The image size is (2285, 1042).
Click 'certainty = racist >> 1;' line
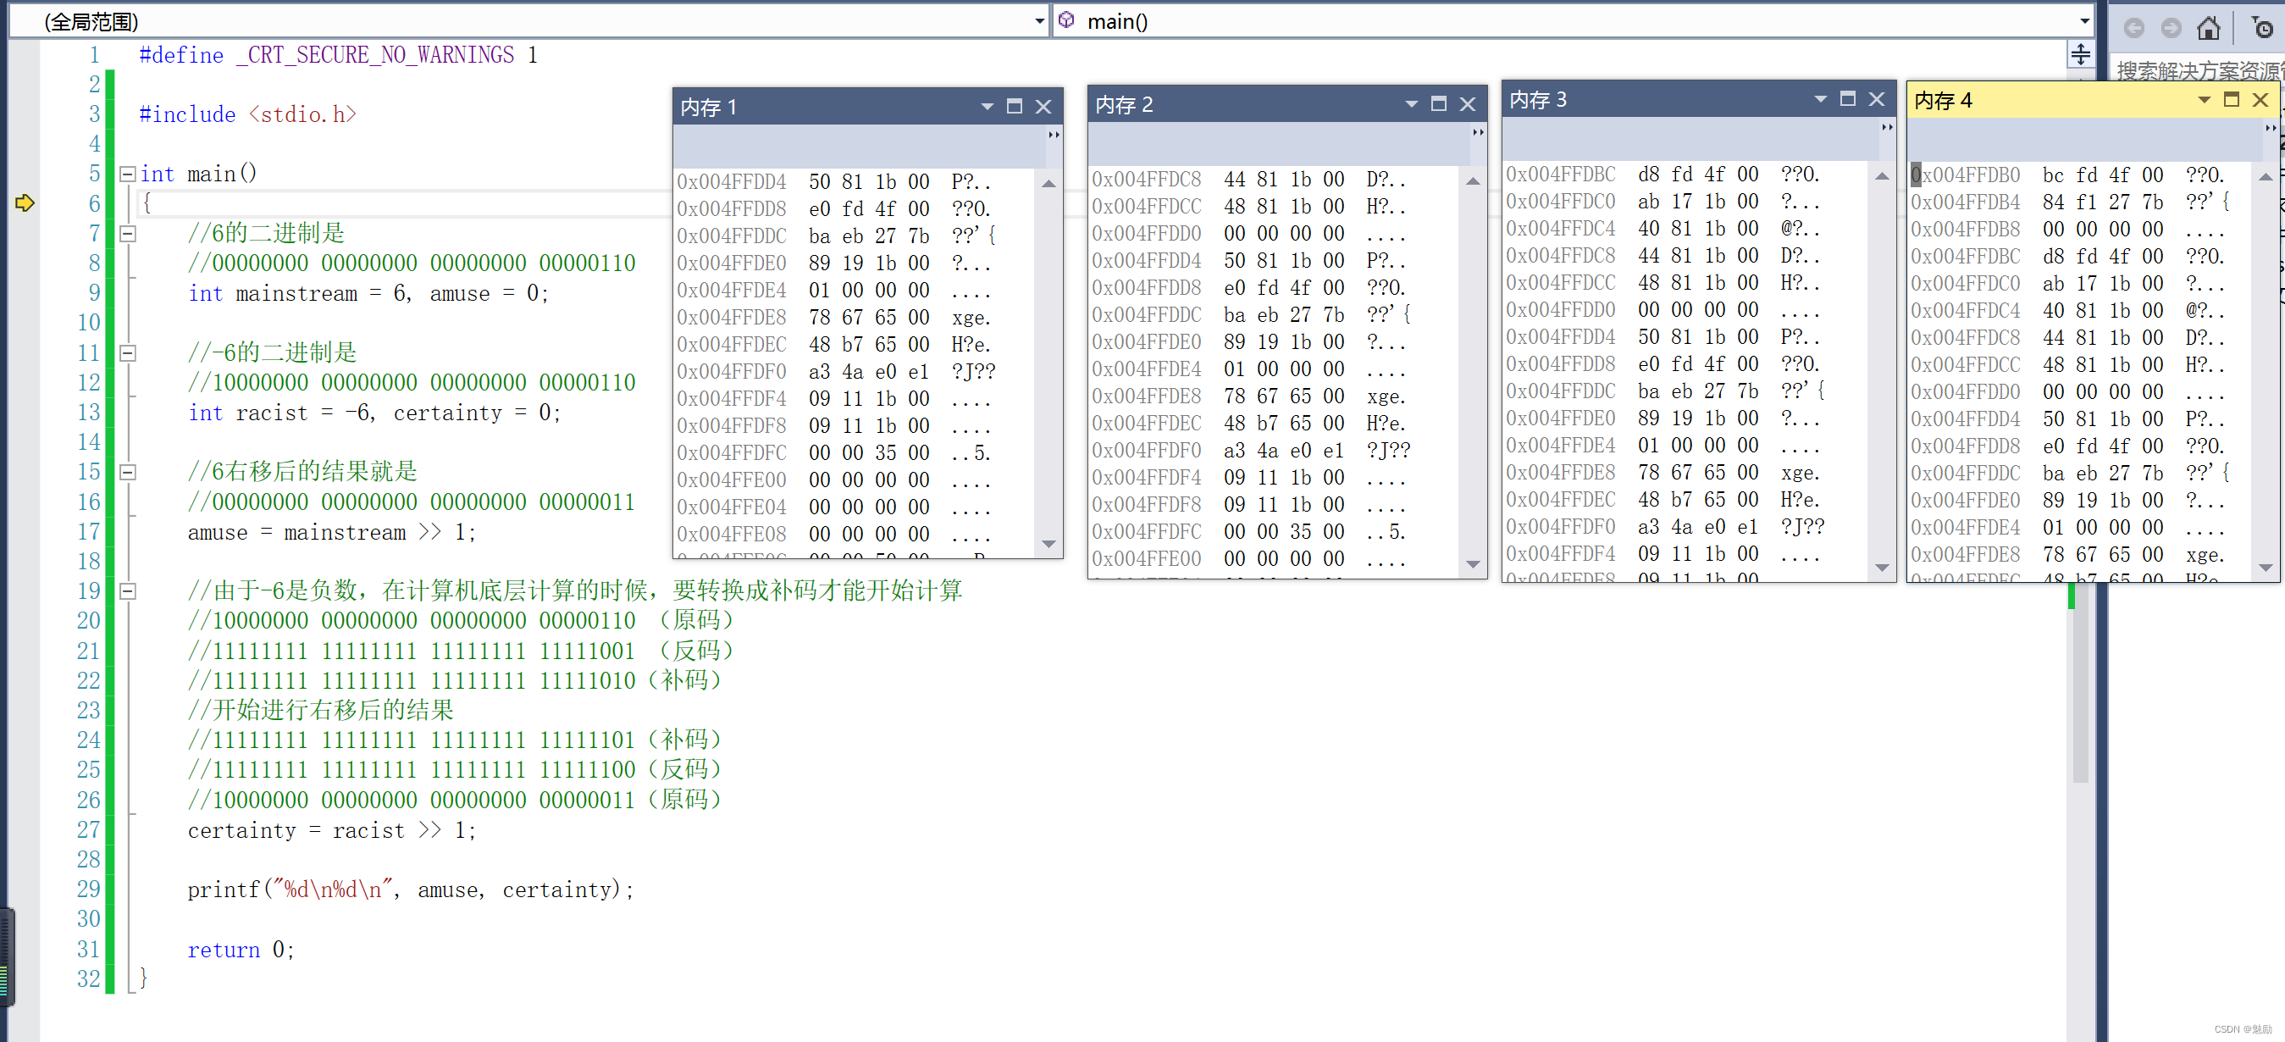click(x=332, y=831)
